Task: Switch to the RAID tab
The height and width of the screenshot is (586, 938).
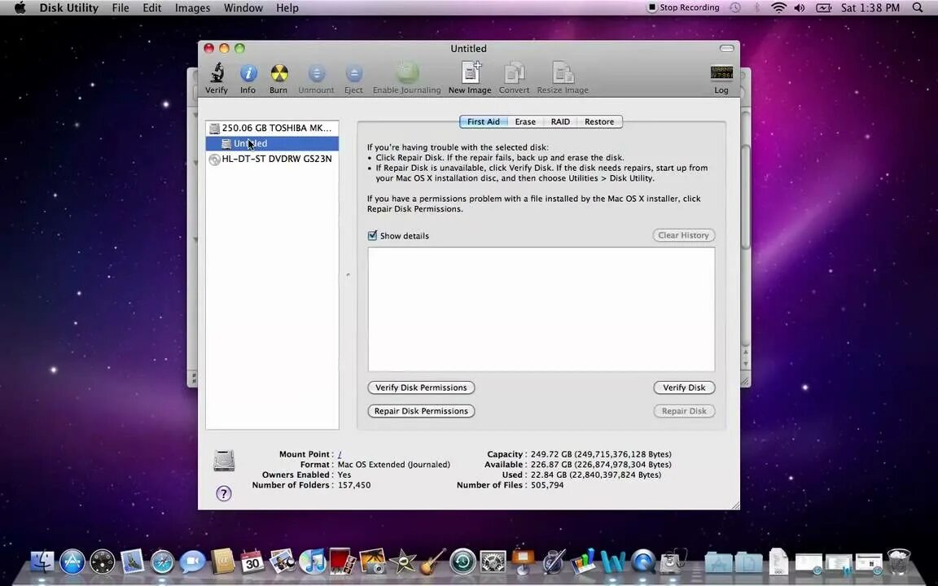Action: point(560,121)
